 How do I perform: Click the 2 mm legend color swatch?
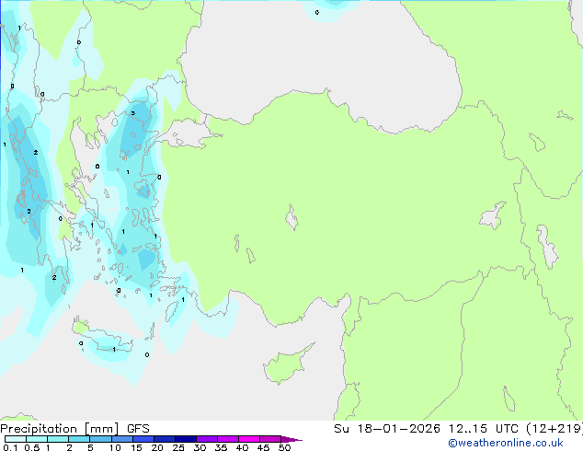click(x=79, y=439)
